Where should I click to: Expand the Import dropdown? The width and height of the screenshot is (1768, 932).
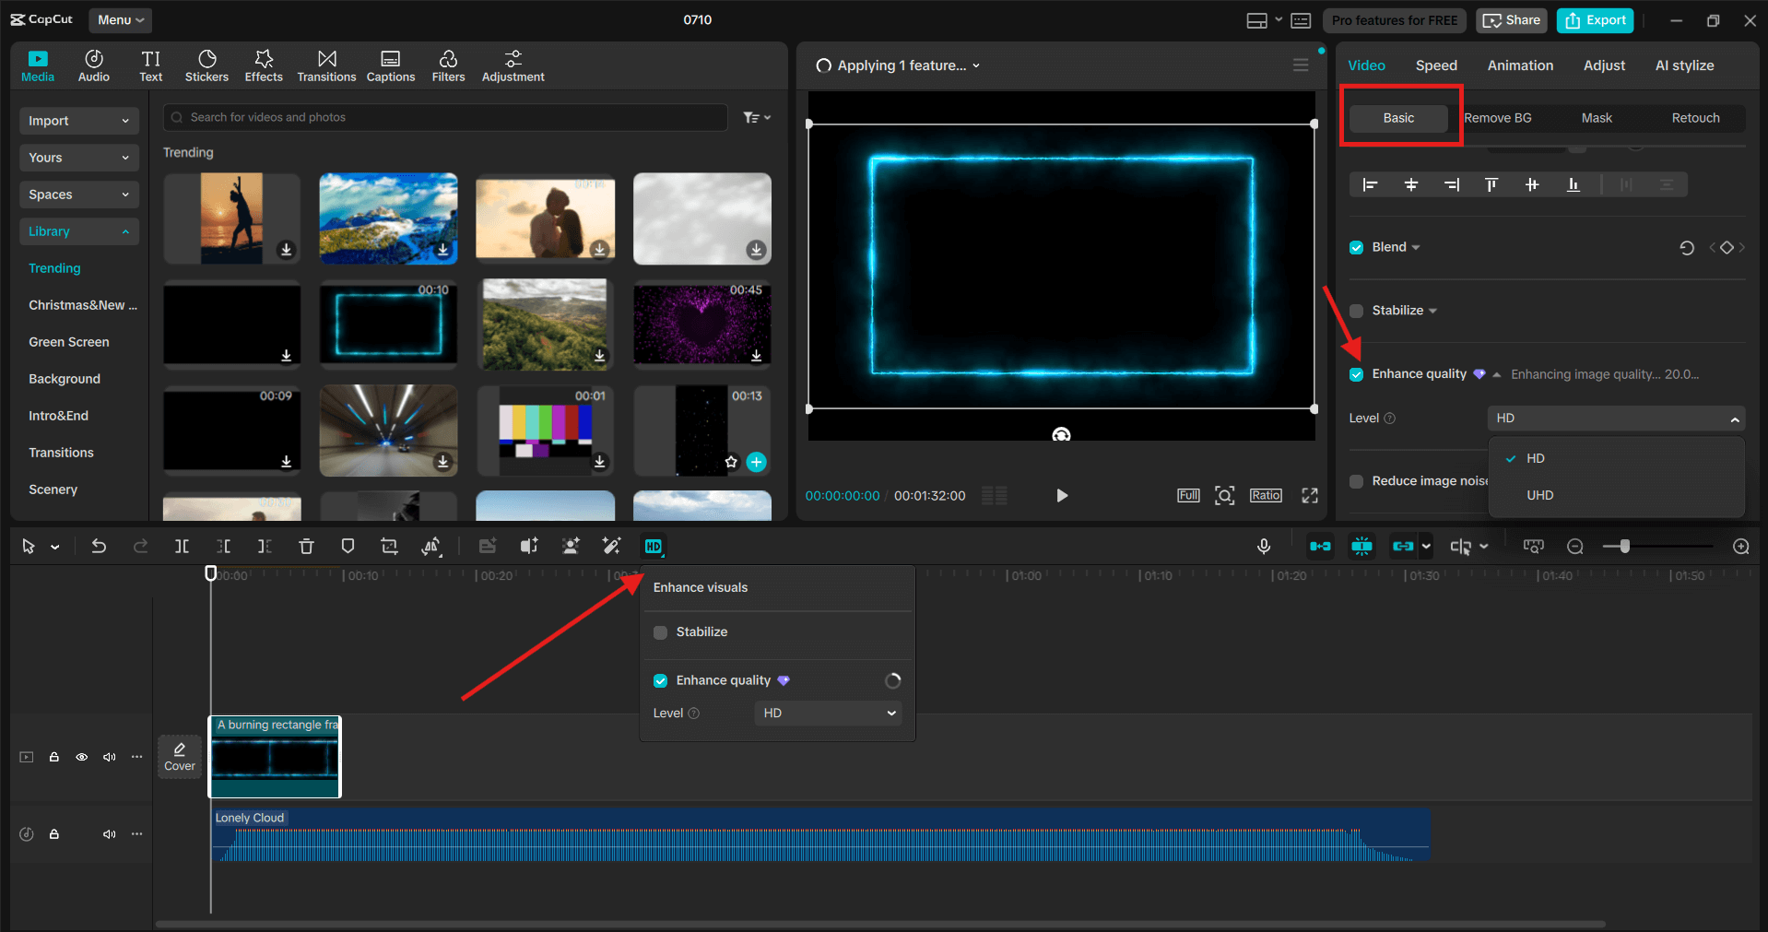click(78, 121)
